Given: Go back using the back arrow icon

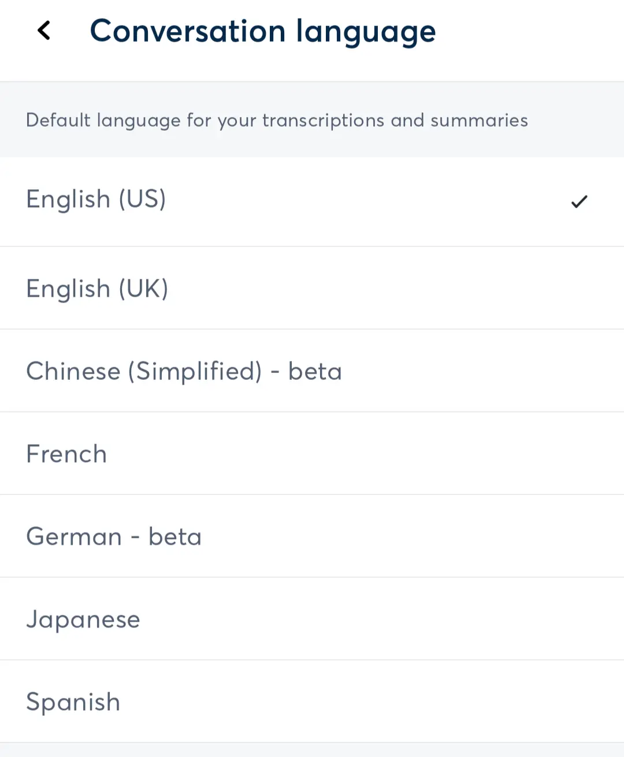Looking at the screenshot, I should [44, 30].
